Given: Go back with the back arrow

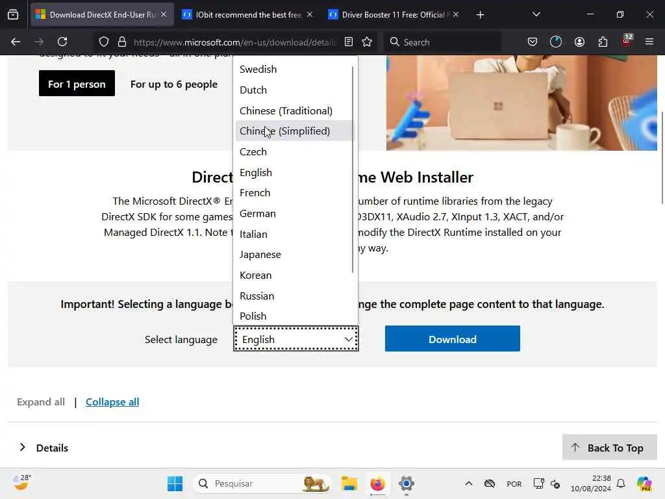Looking at the screenshot, I should (x=16, y=42).
